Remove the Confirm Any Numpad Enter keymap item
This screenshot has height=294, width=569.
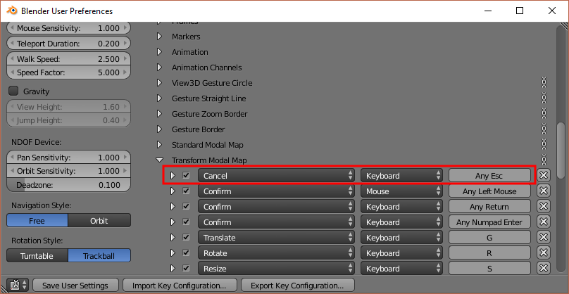click(543, 222)
